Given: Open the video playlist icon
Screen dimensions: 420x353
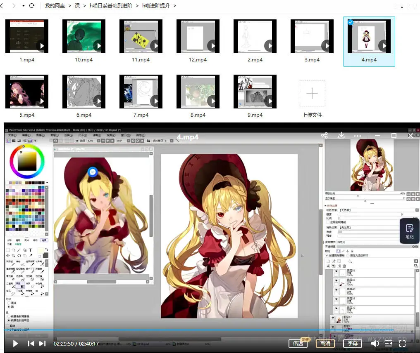Looking at the screenshot, I should pyautogui.click(x=389, y=344).
